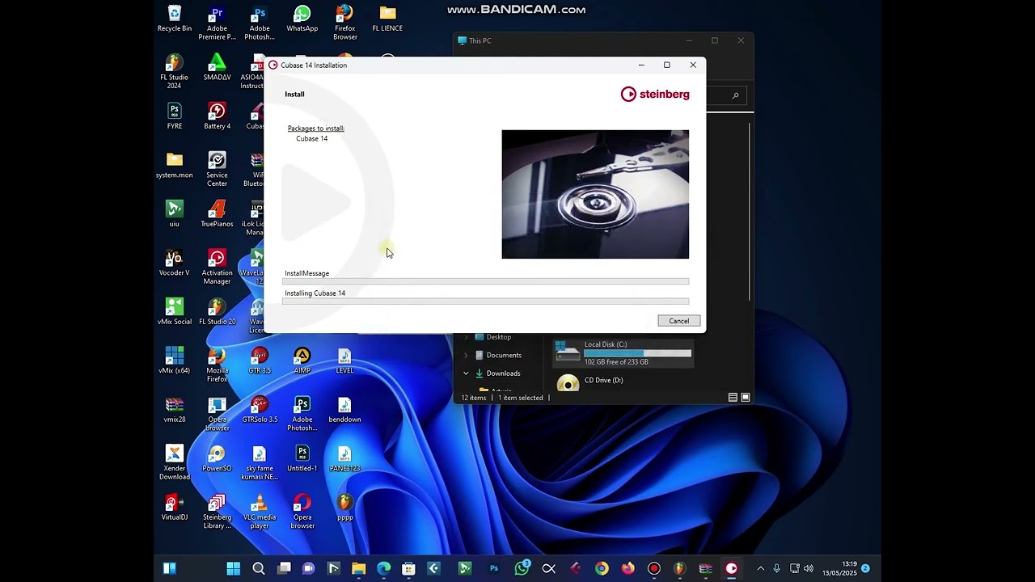
Task: Open Google Chrome from the taskbar
Action: click(x=602, y=569)
